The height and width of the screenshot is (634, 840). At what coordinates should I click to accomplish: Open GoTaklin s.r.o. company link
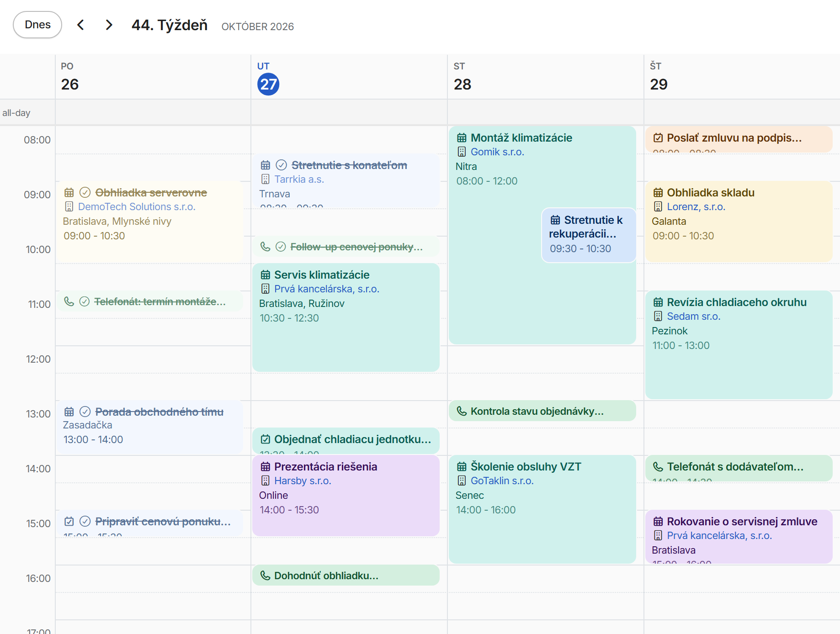click(x=502, y=481)
